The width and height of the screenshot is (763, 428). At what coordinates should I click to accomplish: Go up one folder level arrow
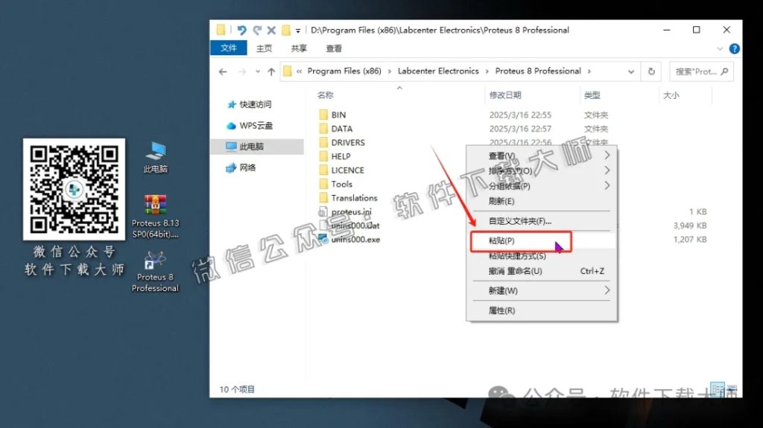pos(271,71)
